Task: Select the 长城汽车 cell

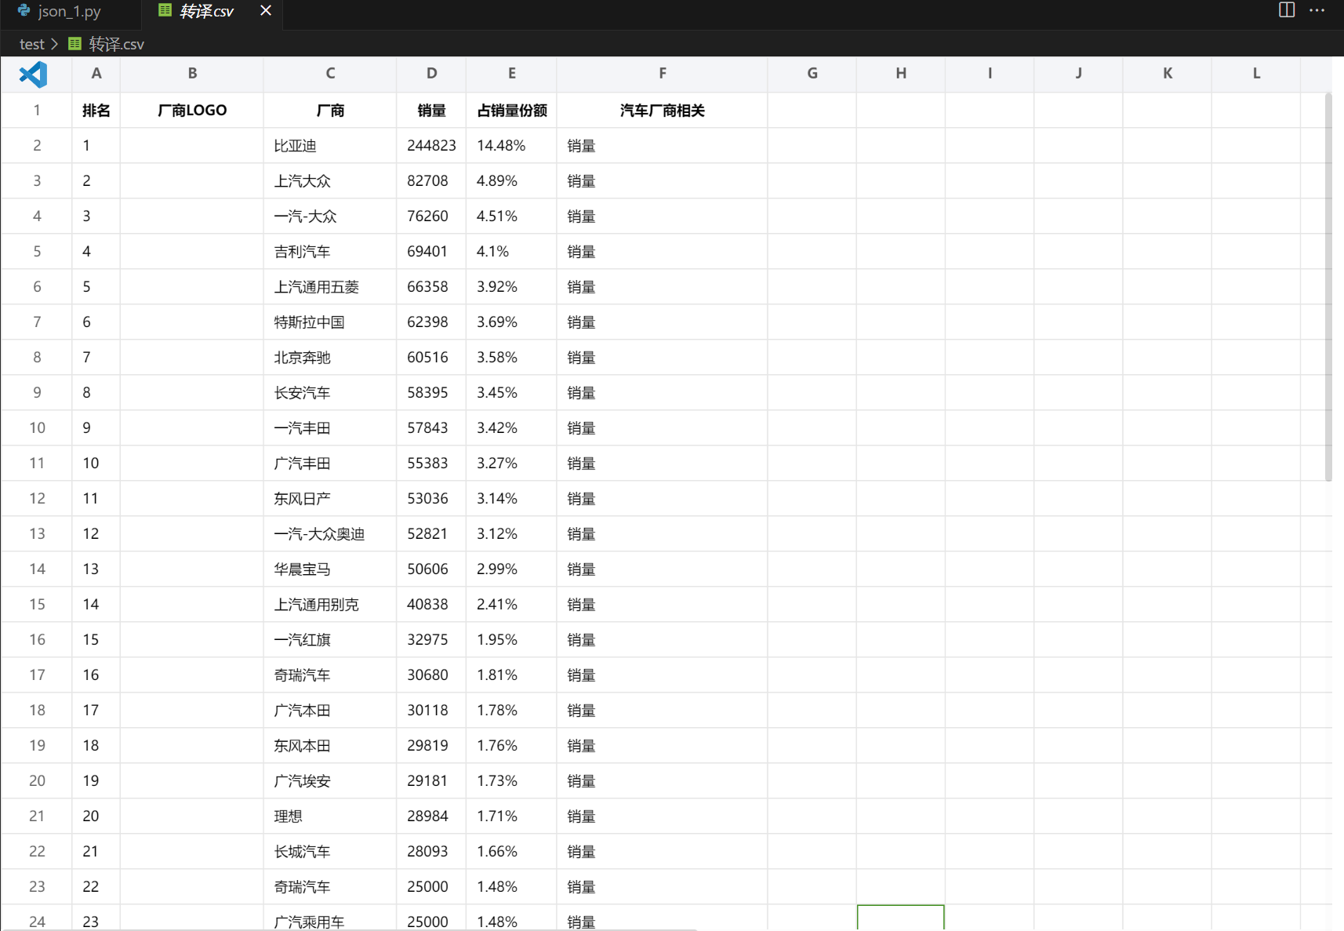Action: [x=330, y=852]
